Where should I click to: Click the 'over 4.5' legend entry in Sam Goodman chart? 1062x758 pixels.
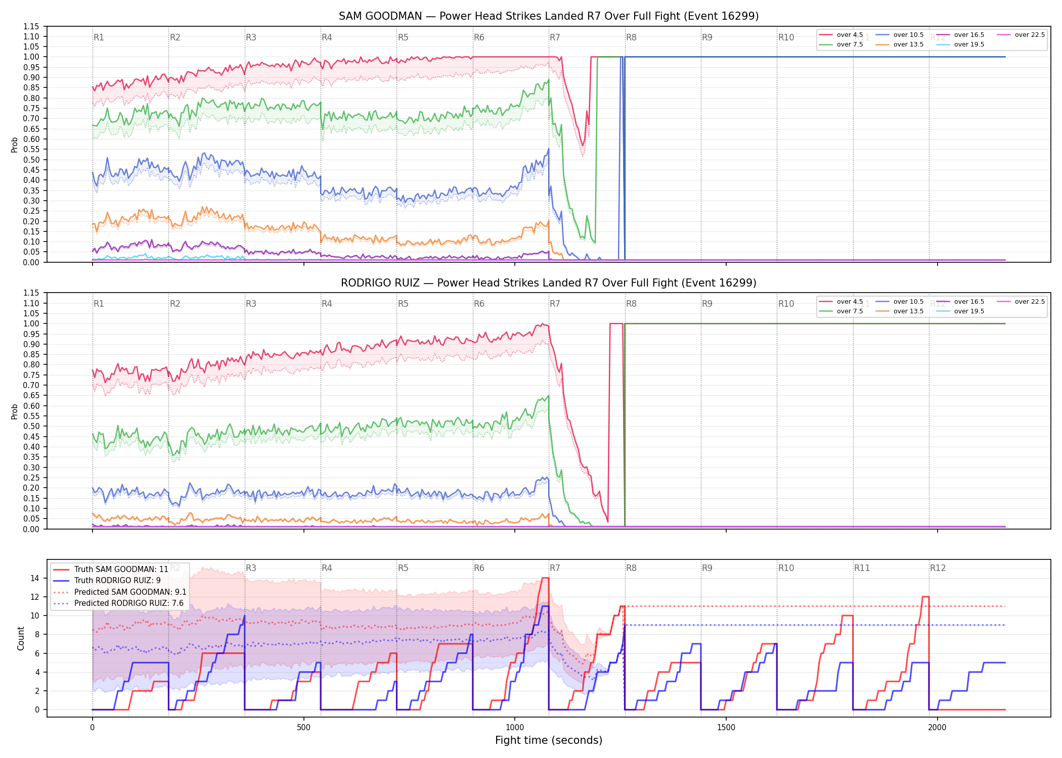842,35
